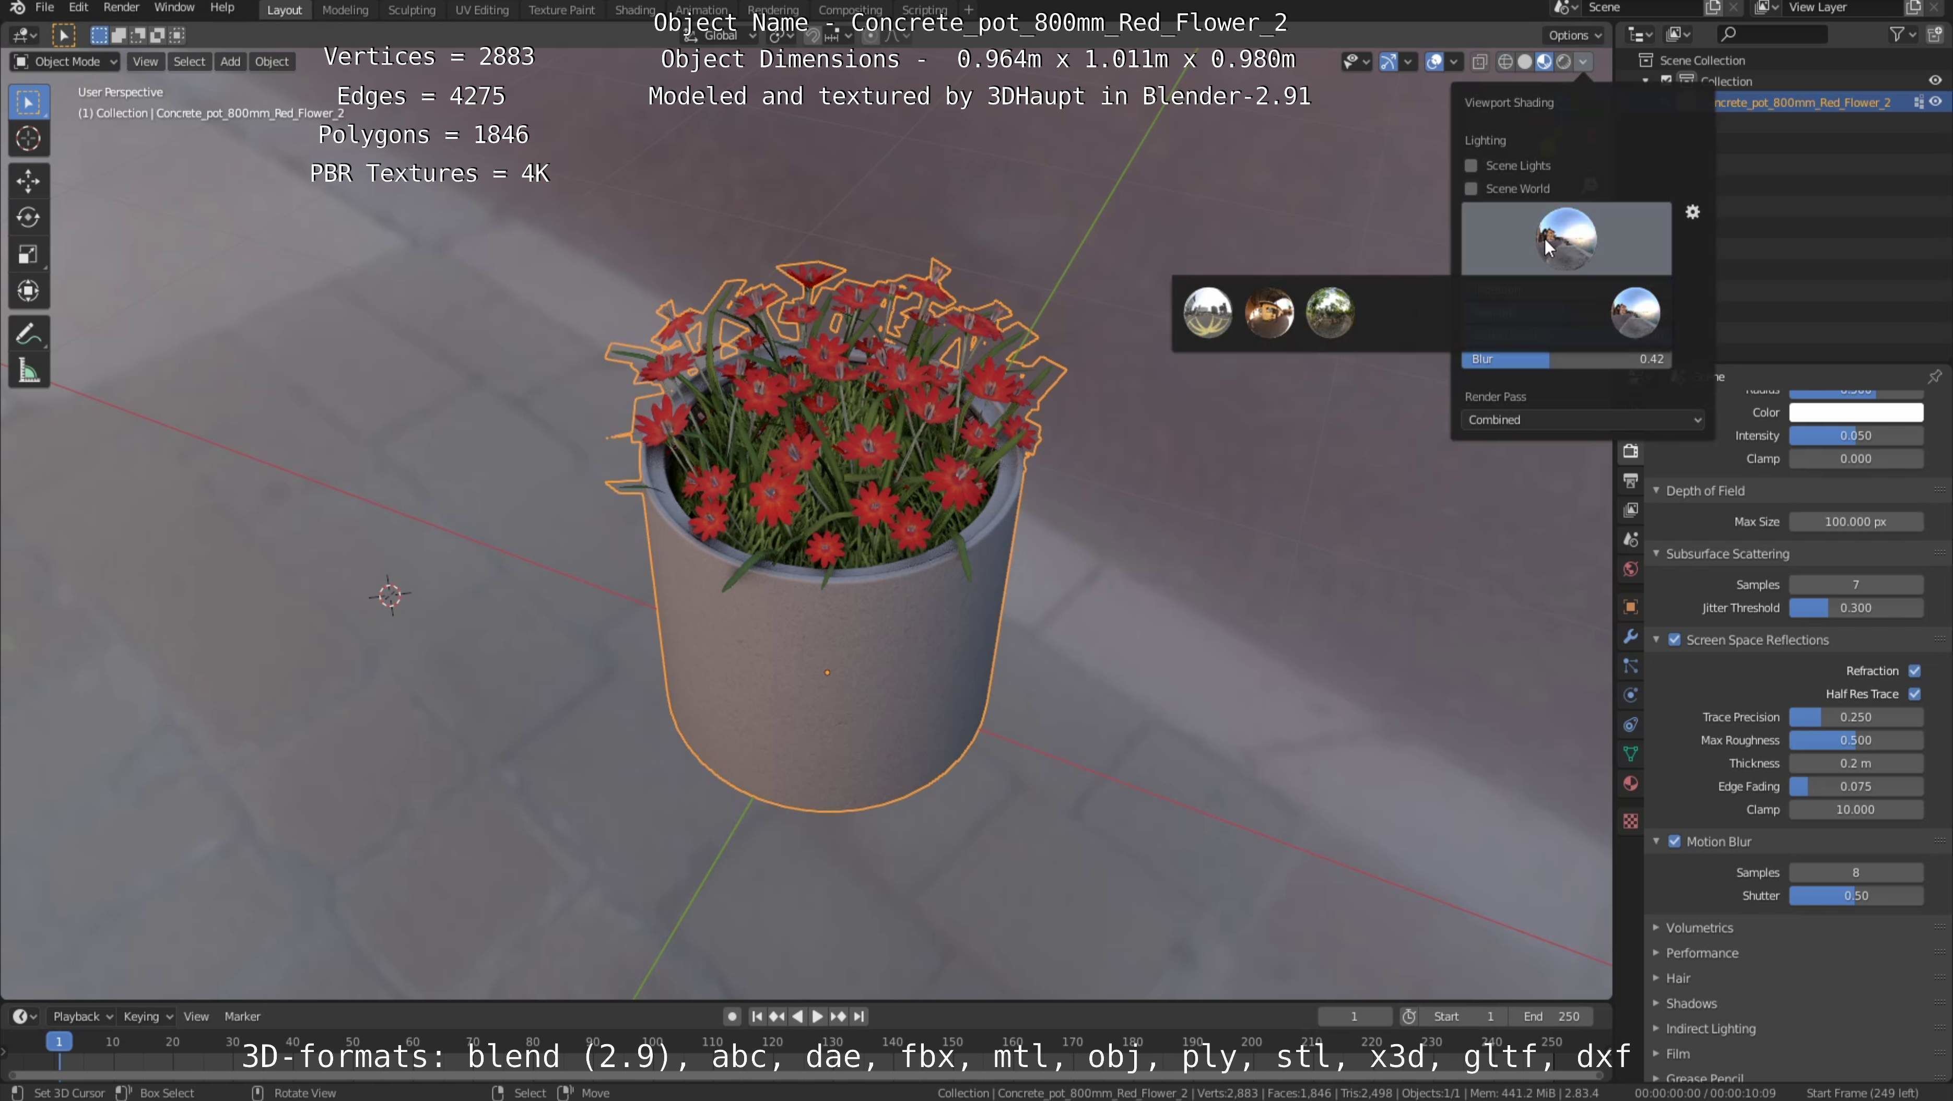Toggle viewport overlays button
This screenshot has height=1101, width=1953.
tap(1433, 62)
